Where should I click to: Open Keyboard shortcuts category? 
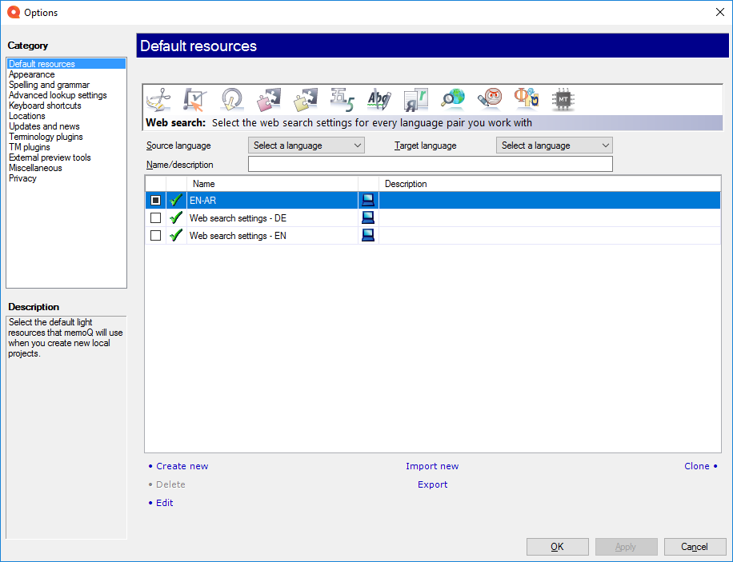pyautogui.click(x=45, y=106)
